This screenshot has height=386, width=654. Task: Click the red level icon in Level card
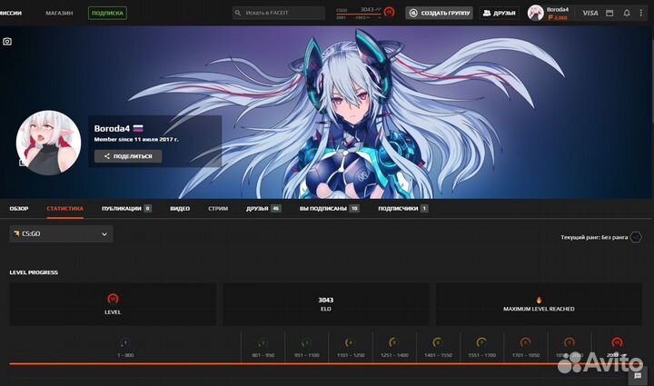(113, 299)
